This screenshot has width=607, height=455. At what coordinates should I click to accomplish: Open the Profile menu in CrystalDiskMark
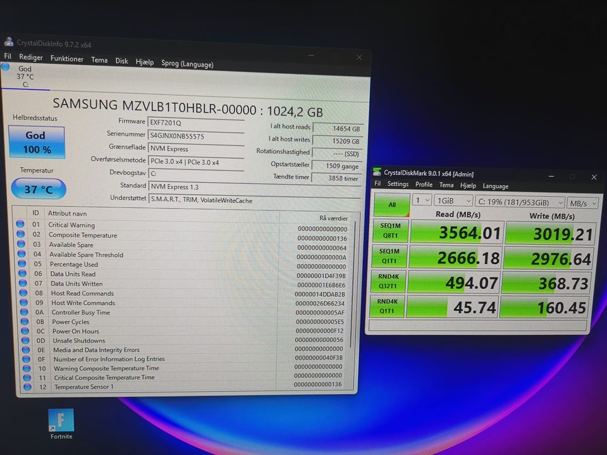[424, 185]
